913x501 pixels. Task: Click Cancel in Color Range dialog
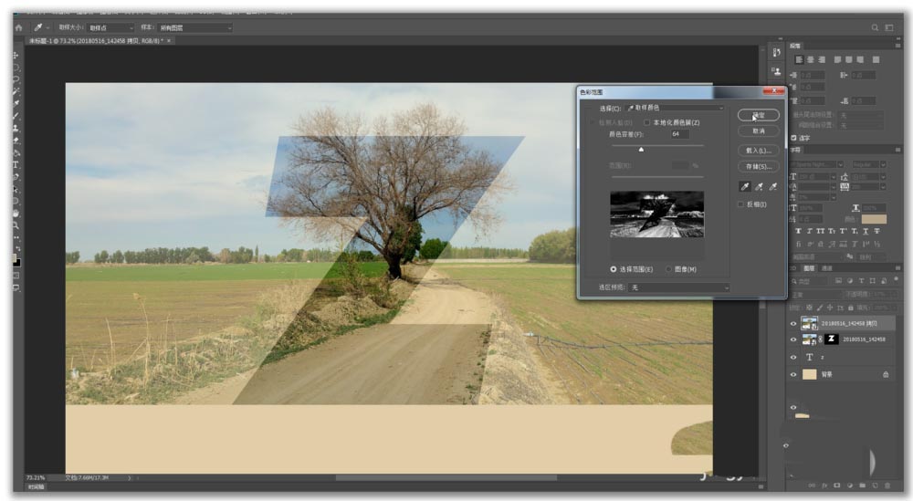click(x=758, y=131)
